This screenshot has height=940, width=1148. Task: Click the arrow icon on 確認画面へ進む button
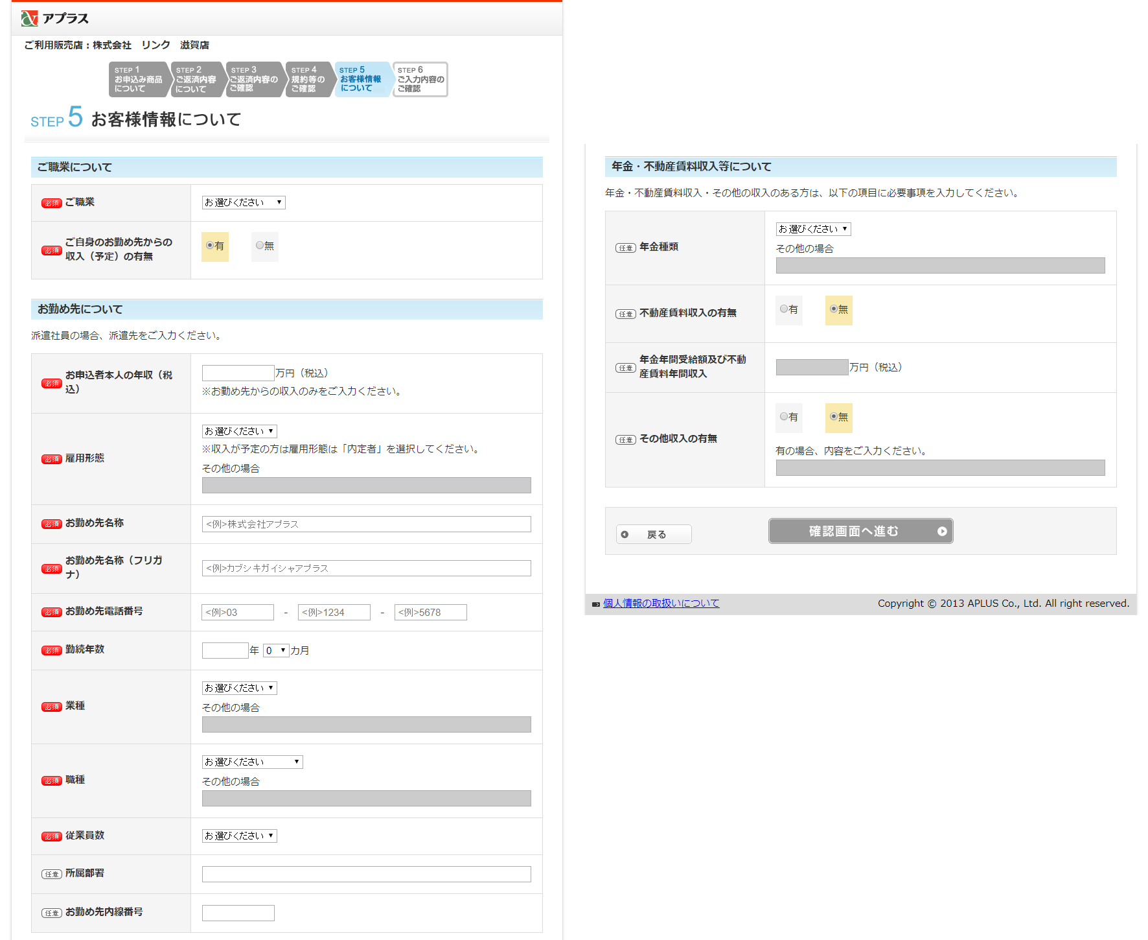[942, 532]
